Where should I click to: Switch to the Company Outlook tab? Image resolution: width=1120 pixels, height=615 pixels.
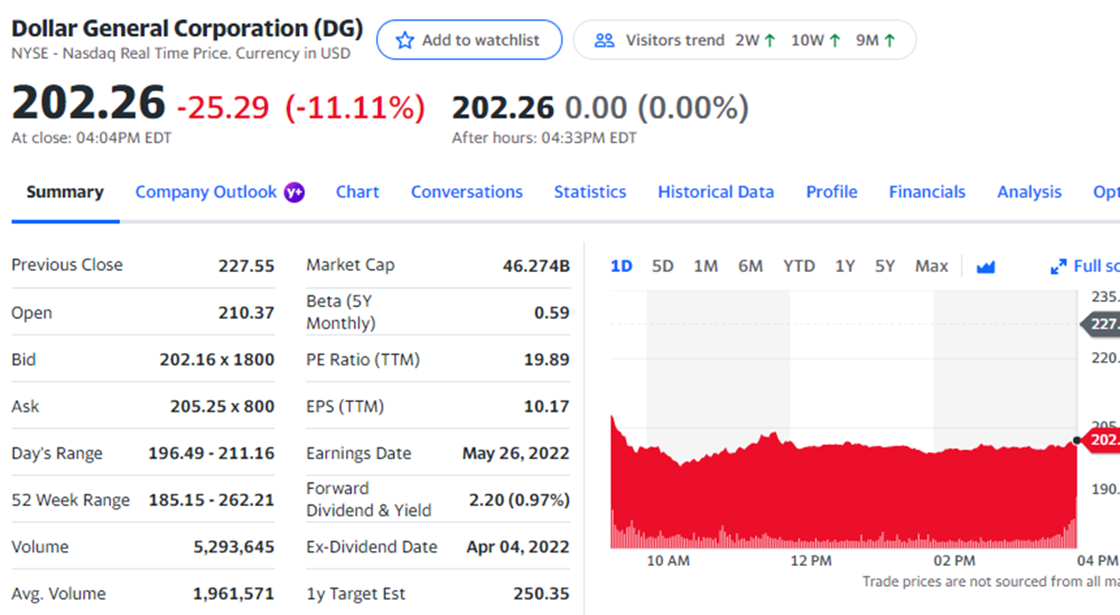(x=206, y=192)
